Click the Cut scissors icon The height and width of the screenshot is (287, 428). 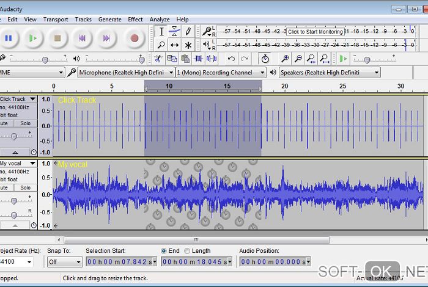(158, 59)
